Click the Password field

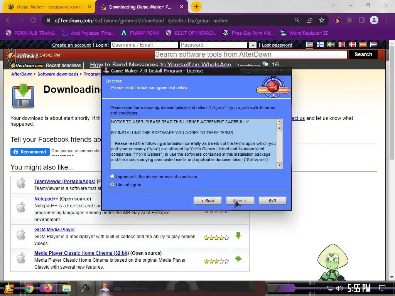tap(213, 45)
